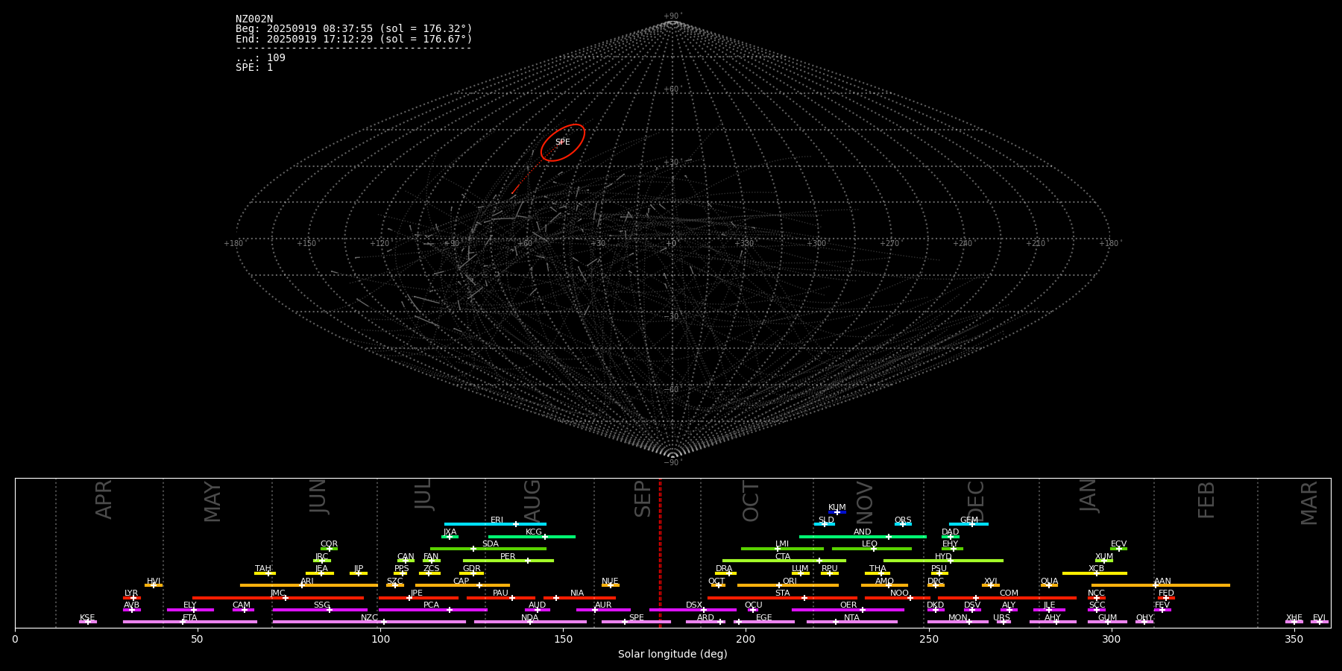This screenshot has height=671, width=1342.
Task: Click the +60 latitude gridline label on the sky map
Action: tap(672, 89)
